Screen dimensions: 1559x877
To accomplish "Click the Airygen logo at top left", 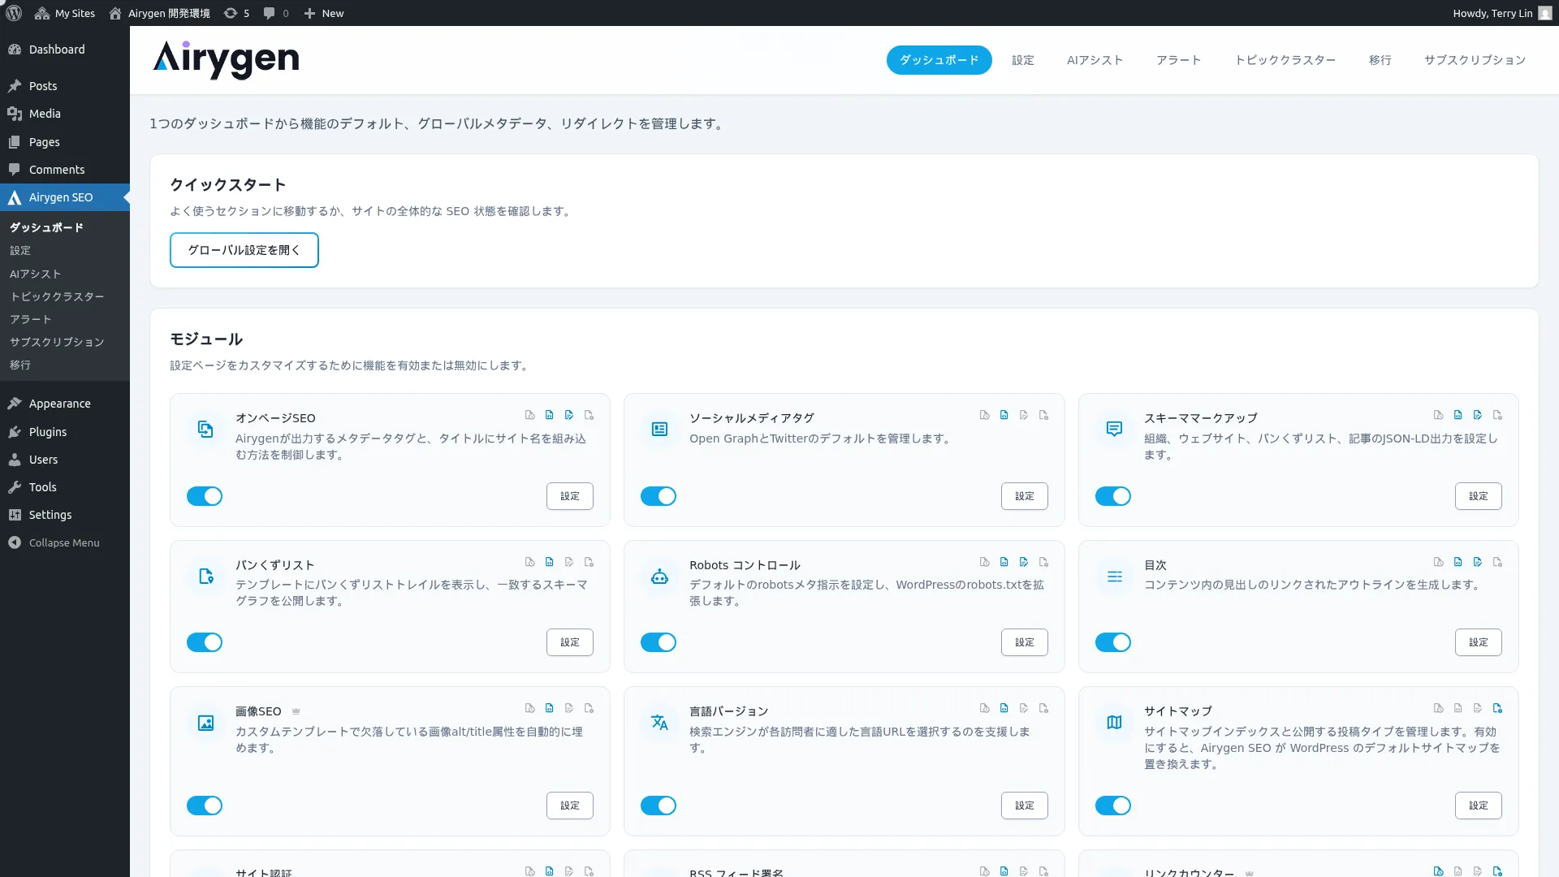I will click(x=226, y=59).
